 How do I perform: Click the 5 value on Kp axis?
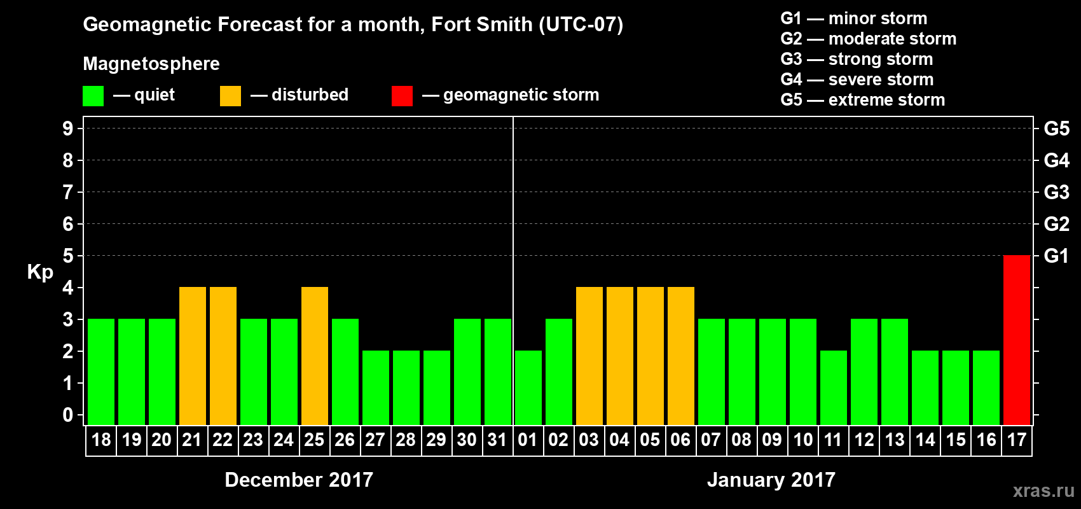(68, 256)
